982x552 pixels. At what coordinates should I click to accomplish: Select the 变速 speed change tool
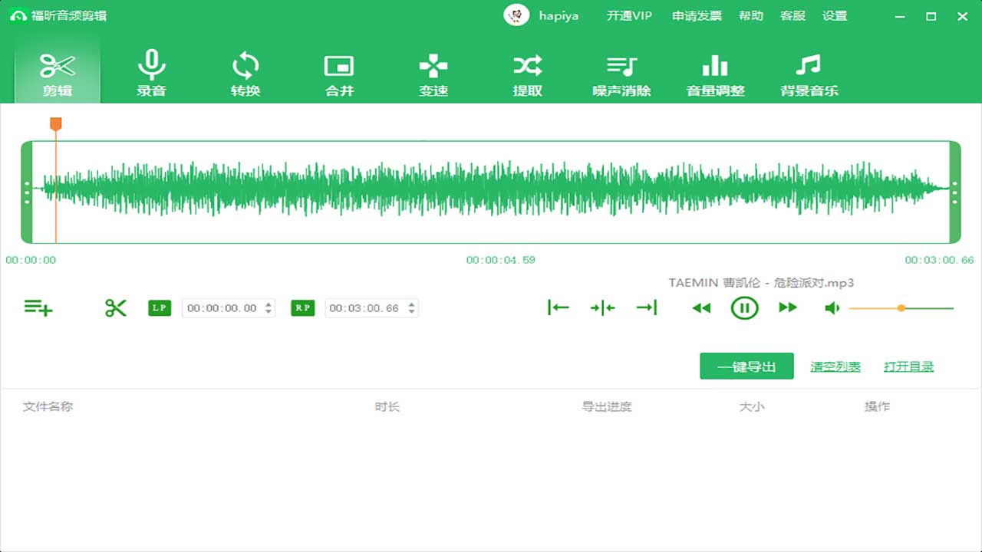tap(433, 73)
